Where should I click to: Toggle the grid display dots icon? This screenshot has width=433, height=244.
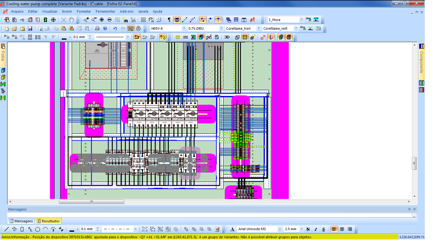[x=143, y=20]
